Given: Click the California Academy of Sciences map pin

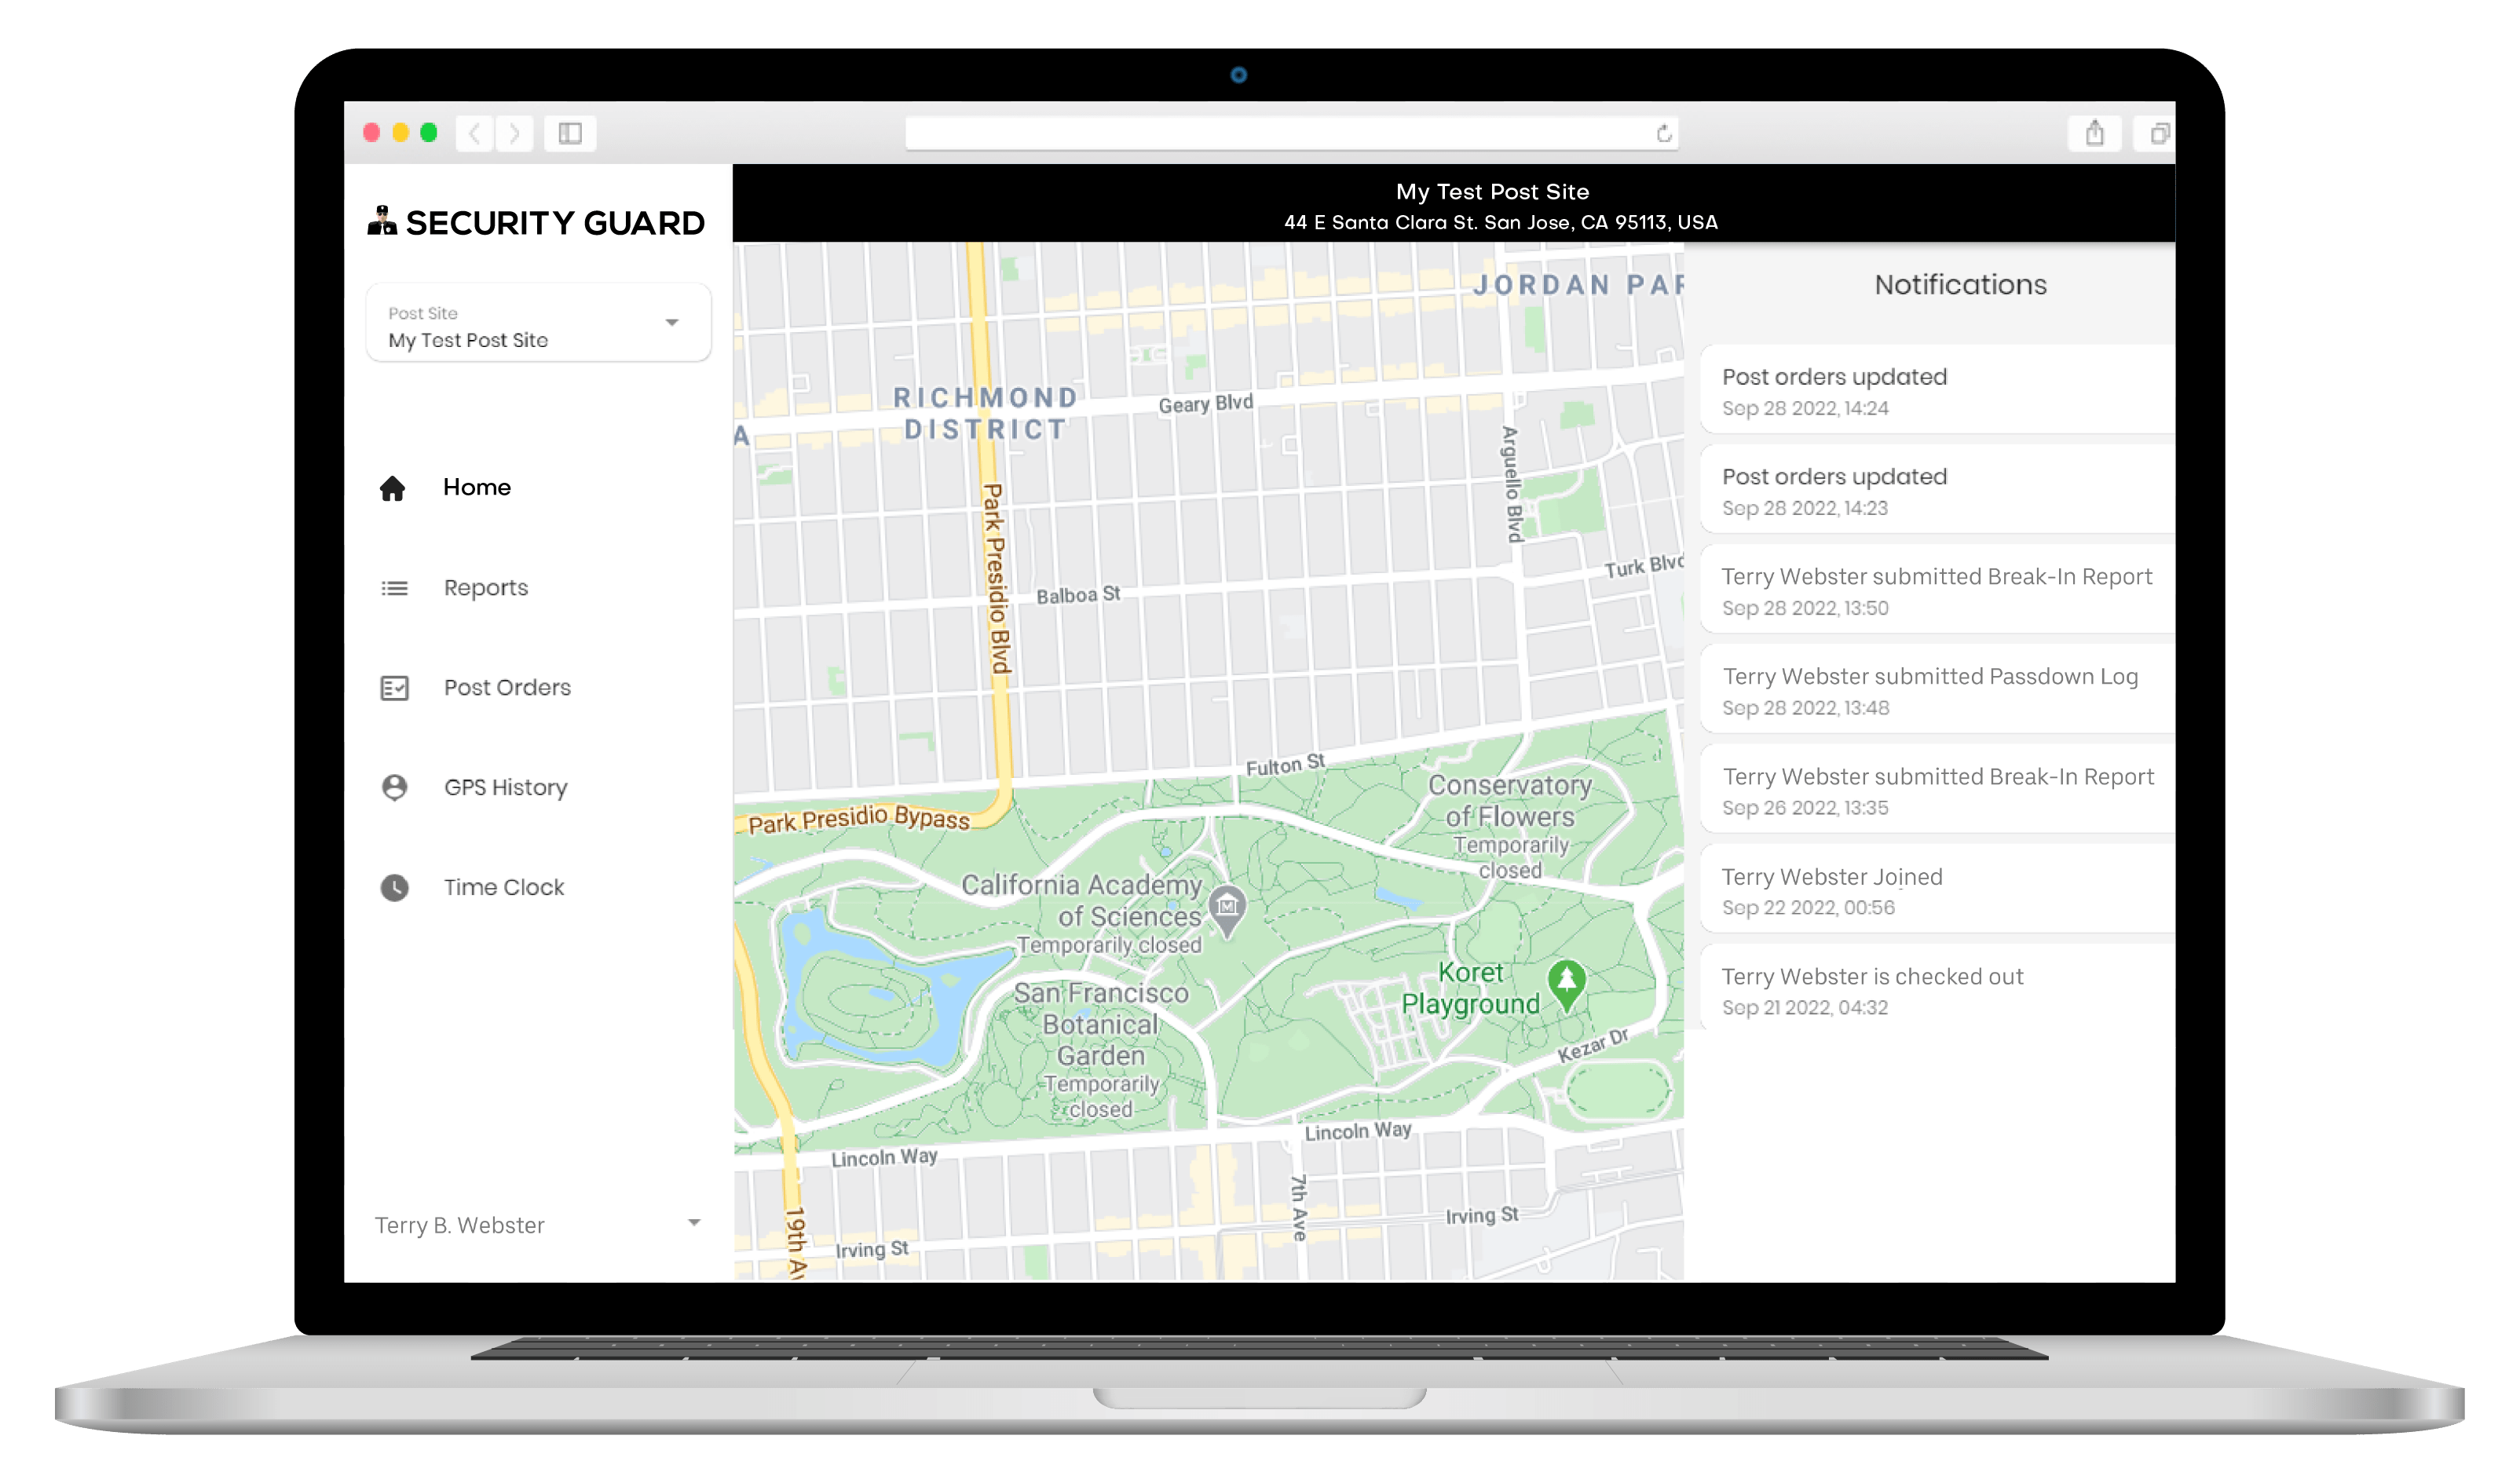Looking at the screenshot, I should 1227,908.
